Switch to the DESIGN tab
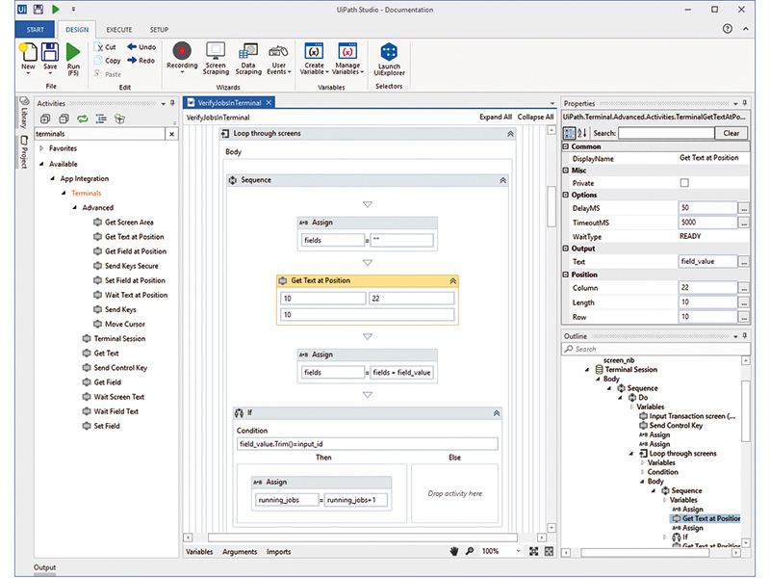 click(77, 30)
